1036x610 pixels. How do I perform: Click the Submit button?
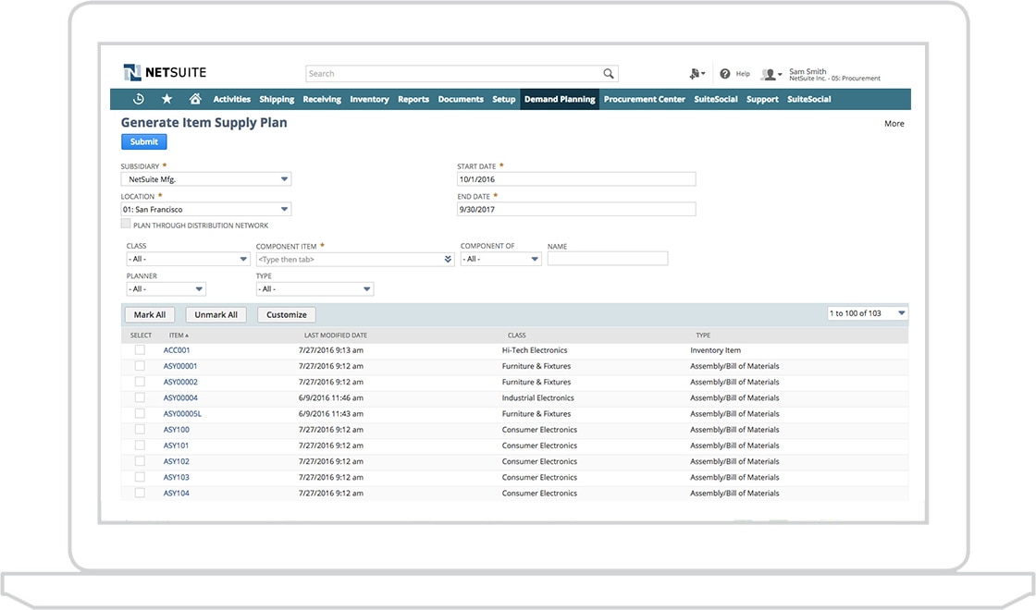(x=143, y=141)
